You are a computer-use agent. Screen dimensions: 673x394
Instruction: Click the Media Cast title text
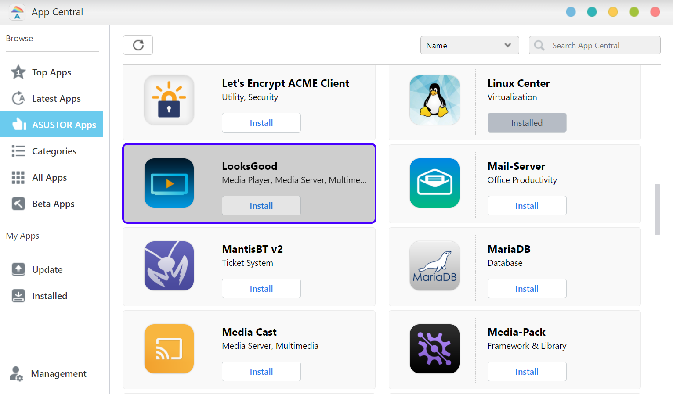click(x=249, y=332)
